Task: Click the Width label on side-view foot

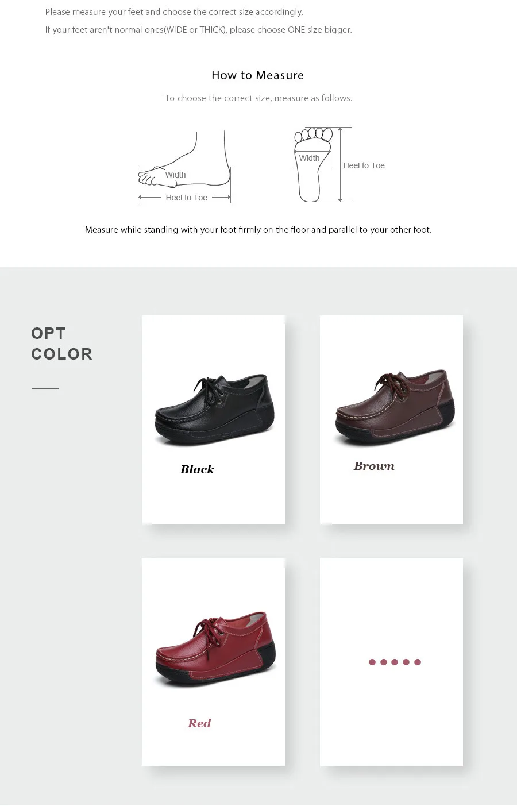Action: point(175,175)
